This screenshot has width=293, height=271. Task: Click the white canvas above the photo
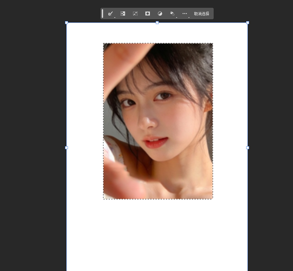pyautogui.click(x=157, y=33)
